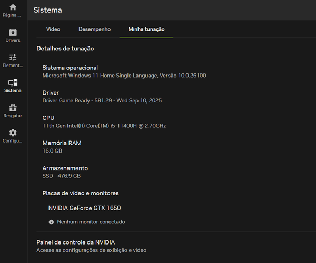
Task: Click the Detalhes de tunação heading
Action: point(65,49)
